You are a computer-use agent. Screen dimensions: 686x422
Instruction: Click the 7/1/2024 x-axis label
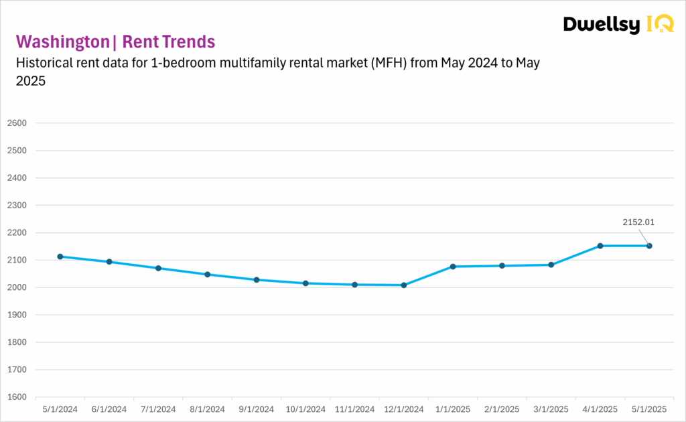(x=158, y=410)
